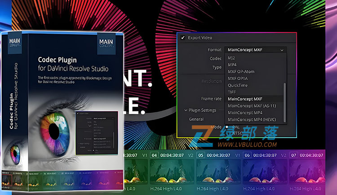This screenshot has height=195, width=337.
Task: Toggle the Export Video checkbox
Action: (183, 38)
